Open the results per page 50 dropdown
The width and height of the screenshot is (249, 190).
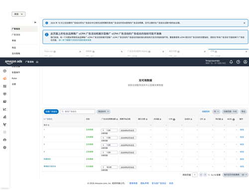236,175
